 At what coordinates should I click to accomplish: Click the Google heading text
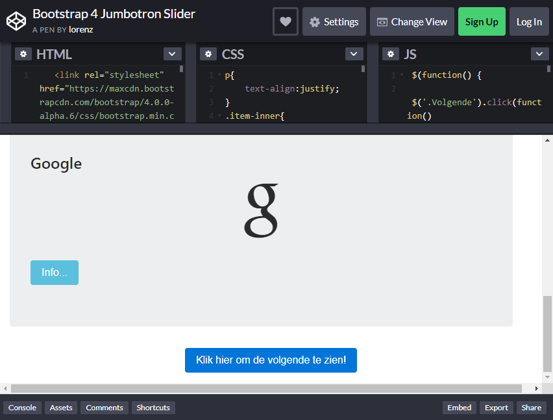tap(56, 164)
